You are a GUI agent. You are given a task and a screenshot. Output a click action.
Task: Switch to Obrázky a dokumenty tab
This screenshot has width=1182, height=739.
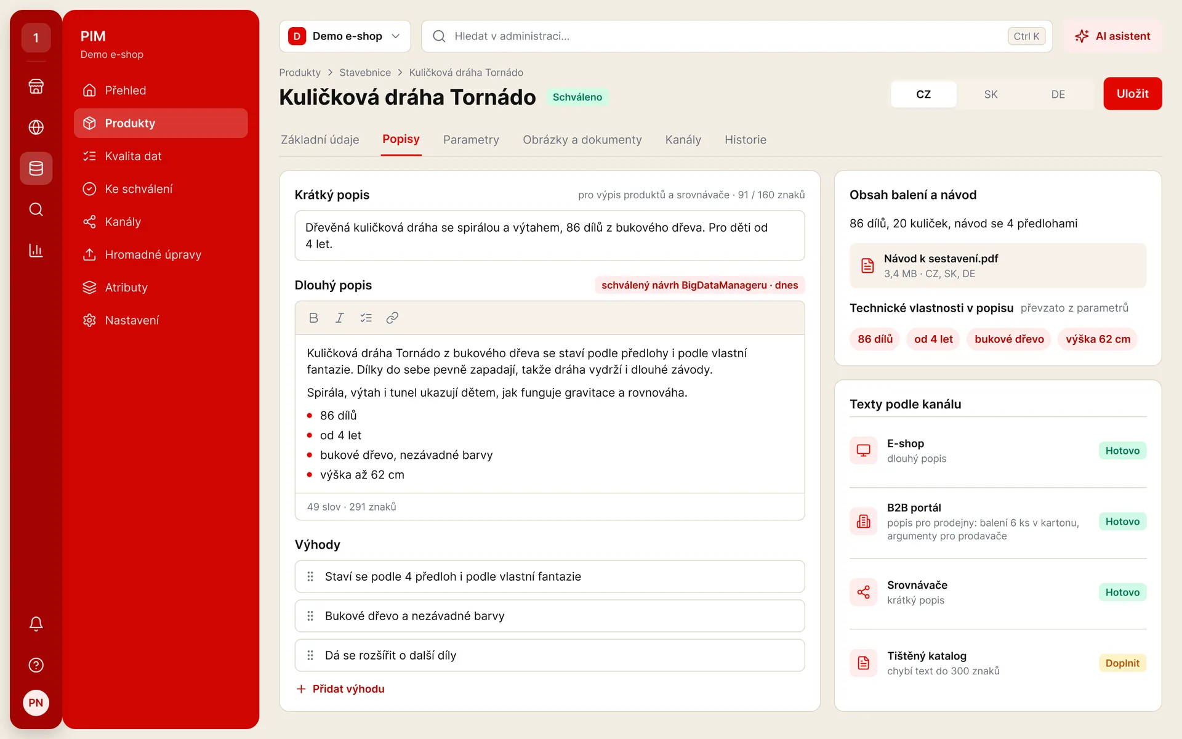click(582, 140)
